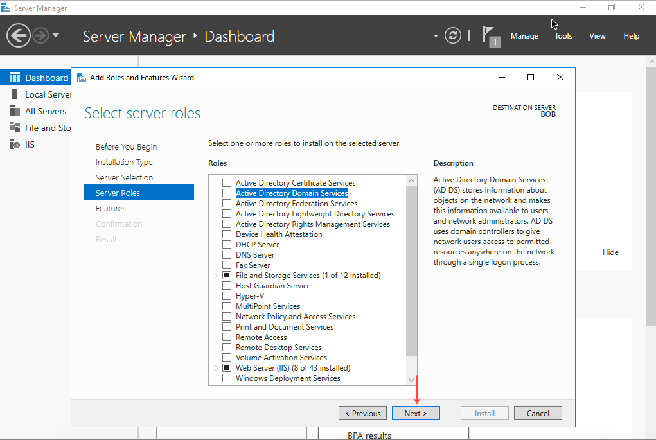Check Active Directory Domain Services role

point(227,193)
